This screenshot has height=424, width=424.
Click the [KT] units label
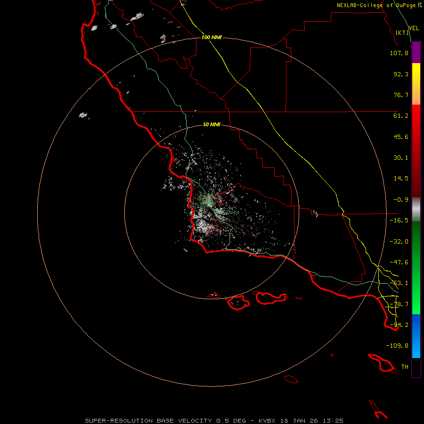[402, 33]
